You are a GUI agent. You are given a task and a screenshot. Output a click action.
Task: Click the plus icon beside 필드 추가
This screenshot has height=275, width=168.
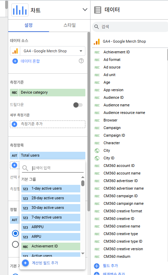pyautogui.click(x=97, y=266)
